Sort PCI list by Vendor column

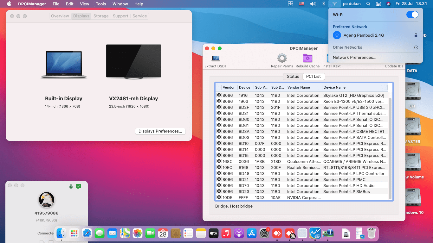click(229, 87)
